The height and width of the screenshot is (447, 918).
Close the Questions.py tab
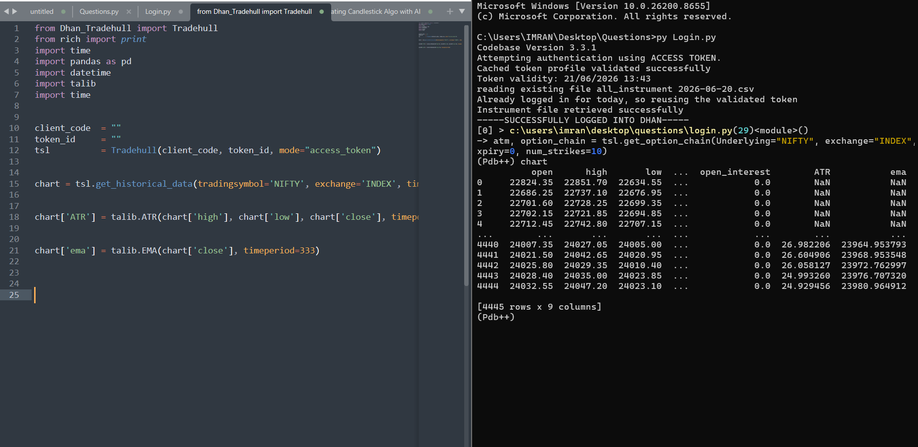click(129, 11)
